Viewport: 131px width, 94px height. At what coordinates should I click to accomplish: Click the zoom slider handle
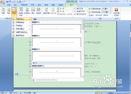(123, 93)
